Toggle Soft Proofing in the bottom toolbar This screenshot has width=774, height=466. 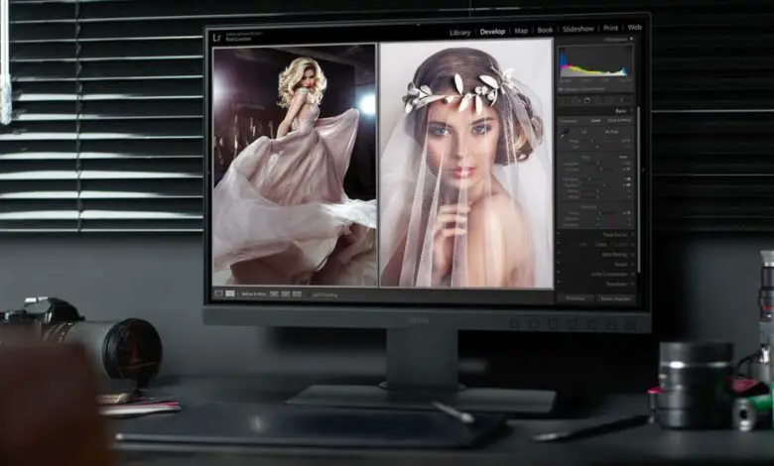pos(324,294)
